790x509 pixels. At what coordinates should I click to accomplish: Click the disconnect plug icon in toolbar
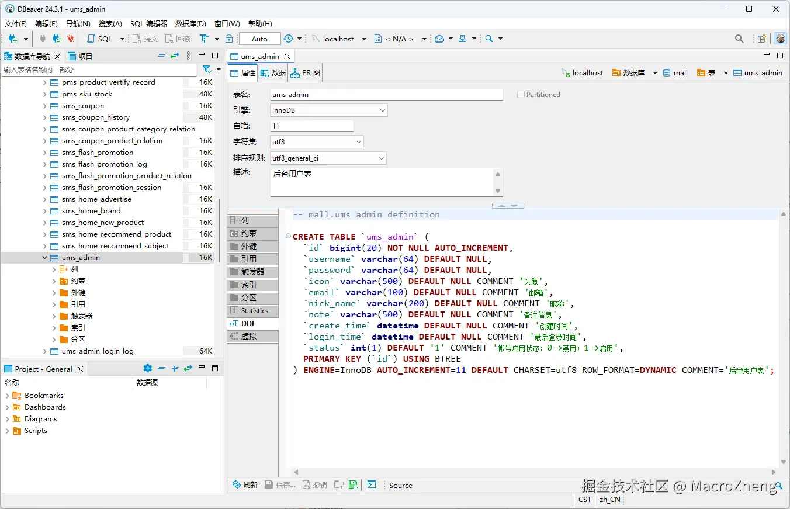[70, 39]
